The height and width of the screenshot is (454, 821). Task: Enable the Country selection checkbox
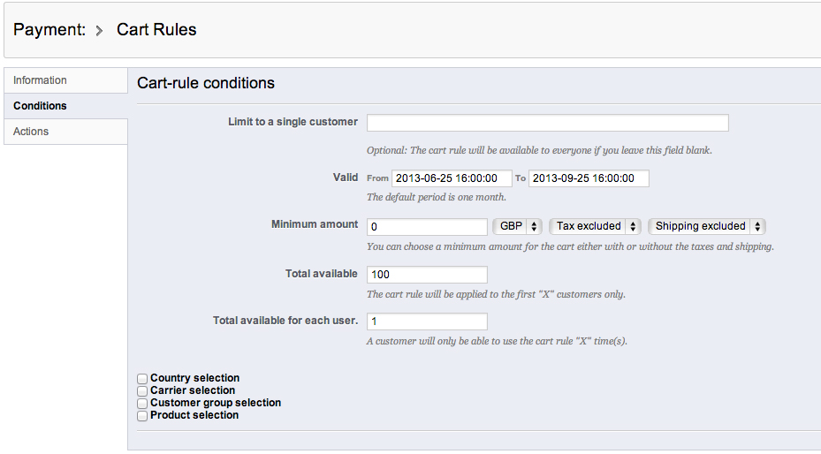tap(142, 379)
